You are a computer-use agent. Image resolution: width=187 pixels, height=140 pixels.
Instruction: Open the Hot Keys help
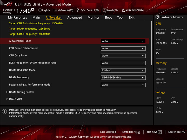coord(154,132)
